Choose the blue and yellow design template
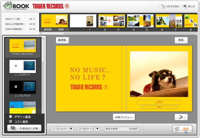This screenshot has width=200, height=138. tap(23, 107)
